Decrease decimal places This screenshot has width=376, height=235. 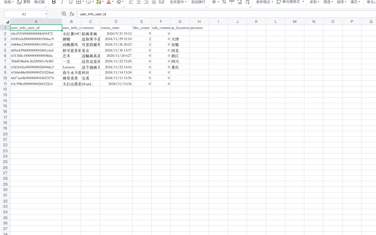click(247, 2)
